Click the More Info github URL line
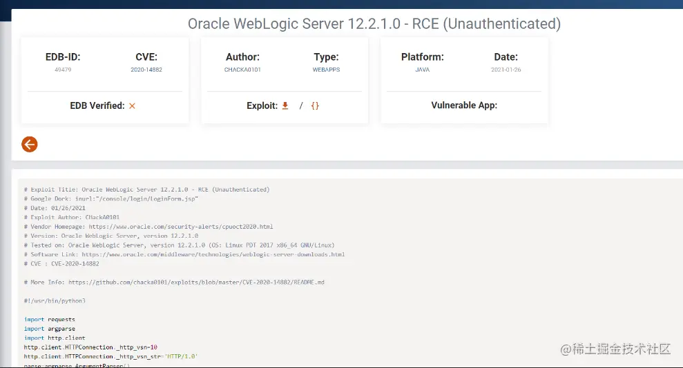The height and width of the screenshot is (368, 683). point(174,283)
